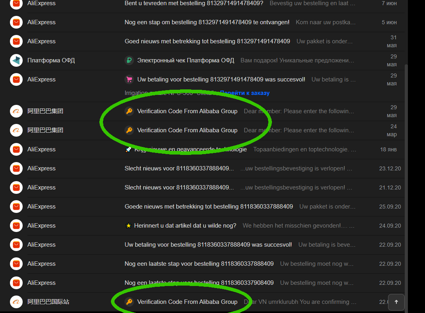Viewport: 425px width, 313px height.
Task: Open the Verification Code email dated 29 мая
Action: (x=187, y=111)
